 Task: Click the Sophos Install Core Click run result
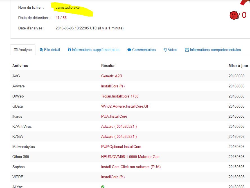point(131,167)
